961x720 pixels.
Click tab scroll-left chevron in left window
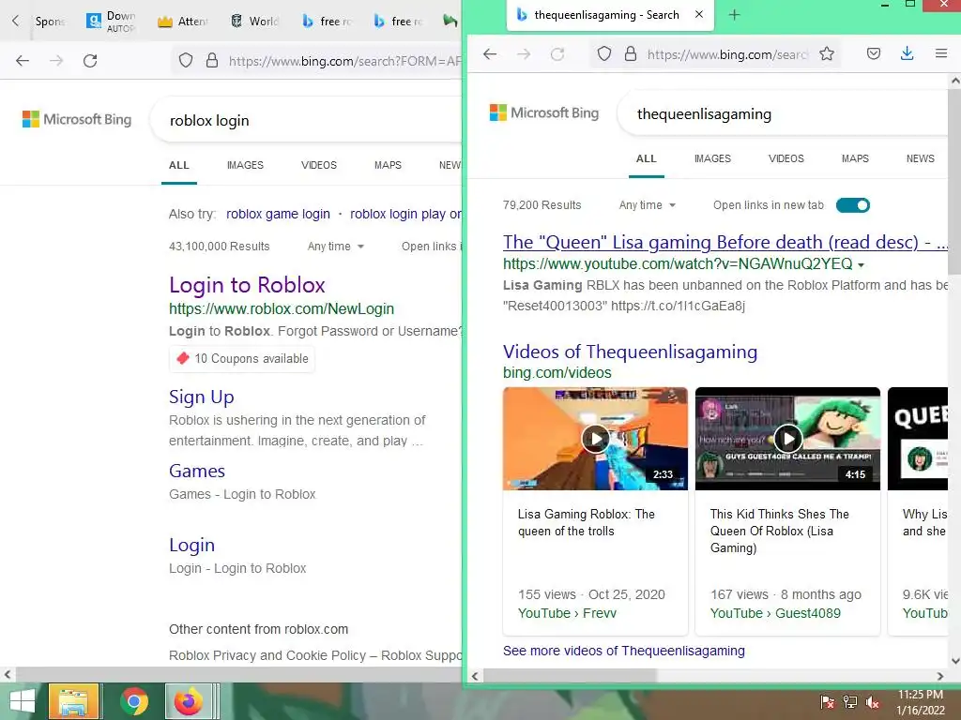[15, 21]
